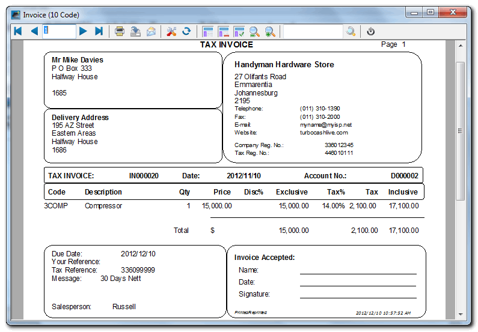Jump to the last page of the report
This screenshot has width=478, height=332.
pos(99,31)
